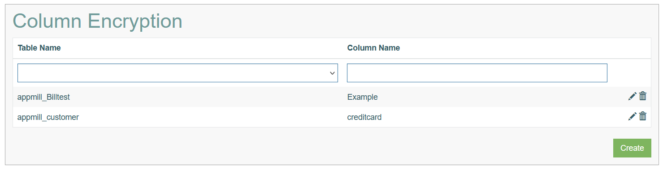Viewport: 663px width, 170px height.
Task: Open the edit pencil next to creditcard
Action: (632, 116)
